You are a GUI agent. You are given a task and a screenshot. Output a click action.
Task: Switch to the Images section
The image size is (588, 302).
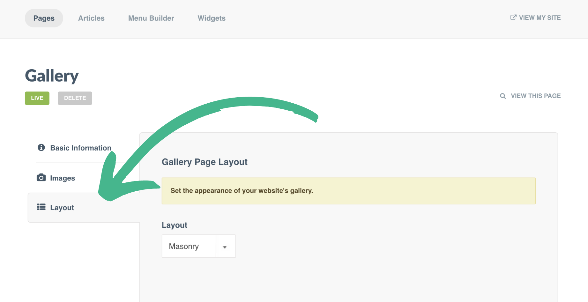tap(63, 178)
